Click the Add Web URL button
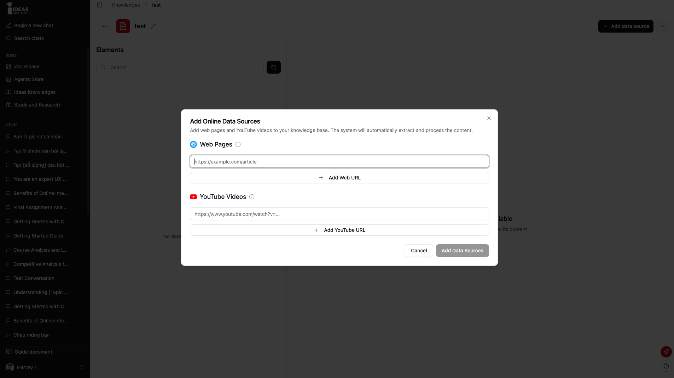 click(x=339, y=178)
